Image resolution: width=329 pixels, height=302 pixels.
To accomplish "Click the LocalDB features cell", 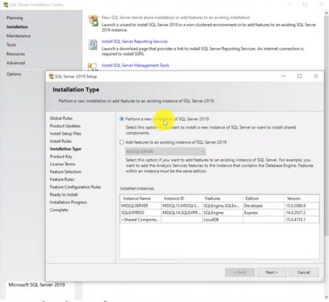I will (223, 220).
